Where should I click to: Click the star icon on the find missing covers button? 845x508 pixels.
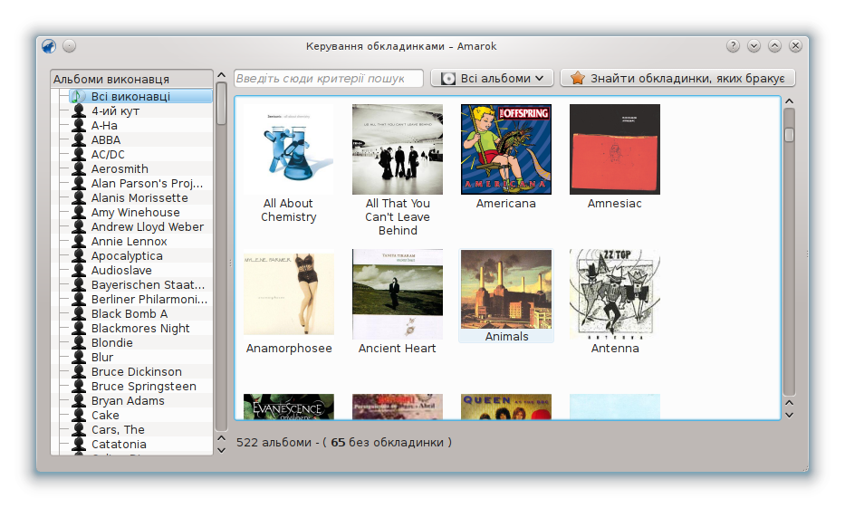coord(578,78)
